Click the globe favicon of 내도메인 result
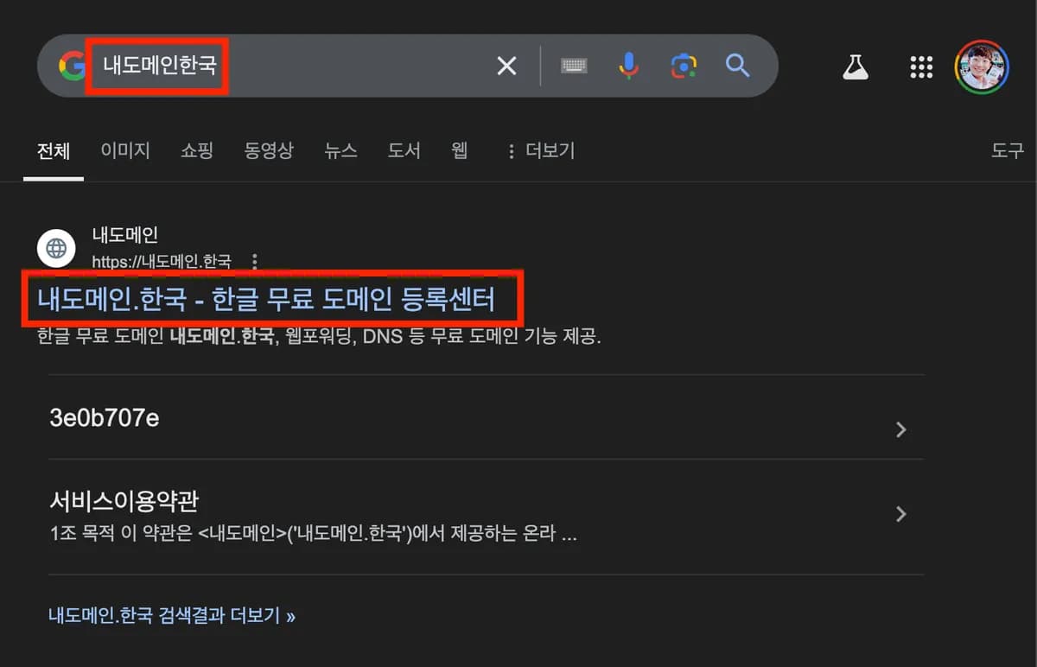 pos(56,249)
